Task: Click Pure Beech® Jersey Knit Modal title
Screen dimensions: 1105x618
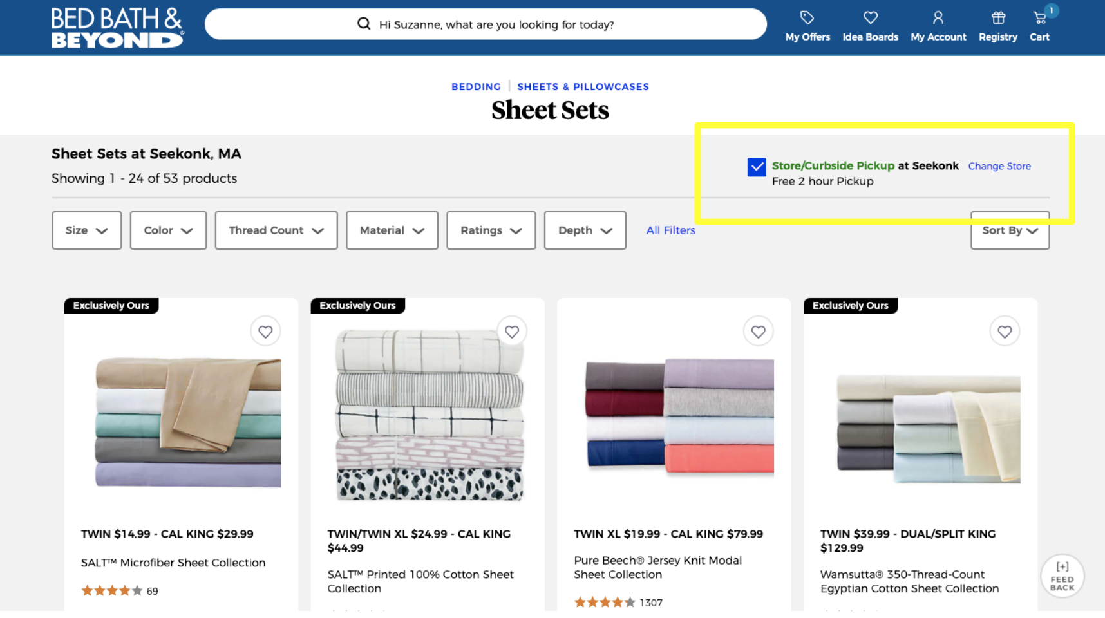Action: tap(658, 567)
